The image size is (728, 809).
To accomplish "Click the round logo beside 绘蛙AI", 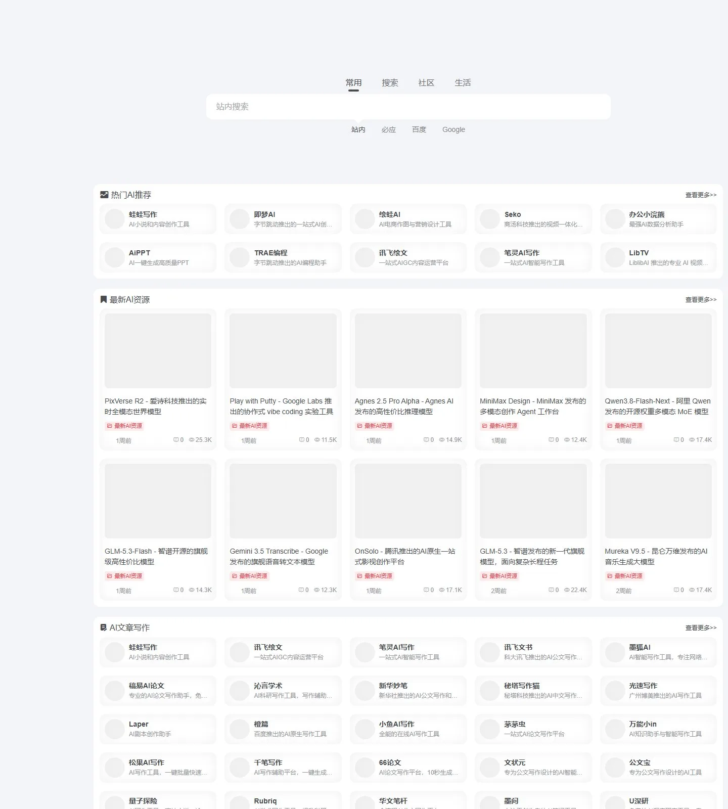I will (x=365, y=219).
